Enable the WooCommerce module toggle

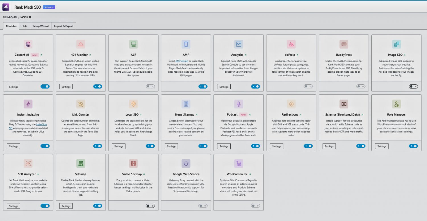coord(255,206)
